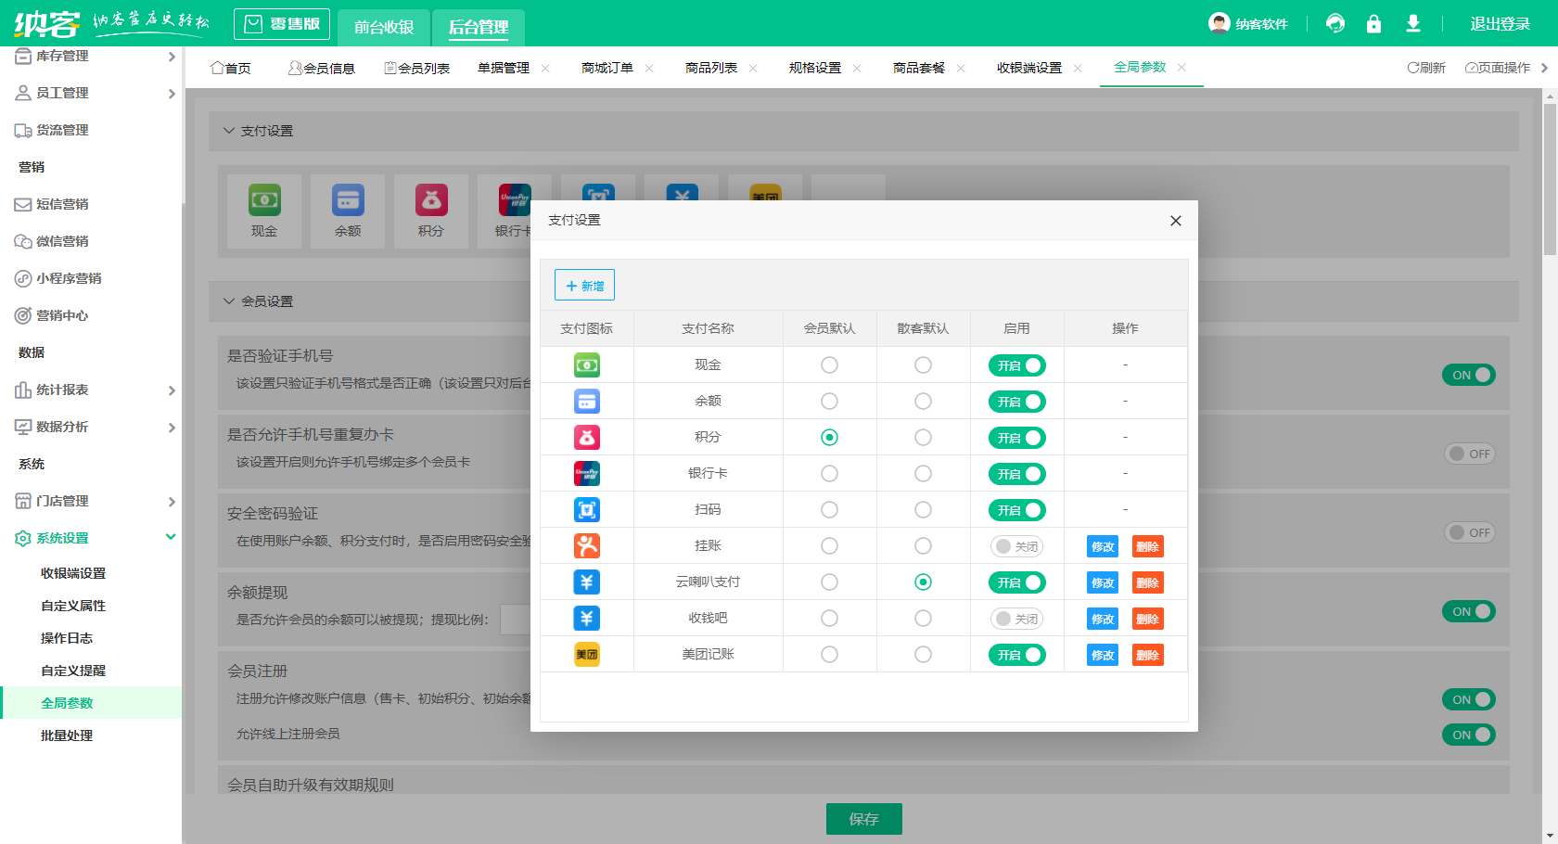Viewport: 1558px width, 844px height.
Task: Click the 新增 button in the dialog
Action: tap(584, 285)
